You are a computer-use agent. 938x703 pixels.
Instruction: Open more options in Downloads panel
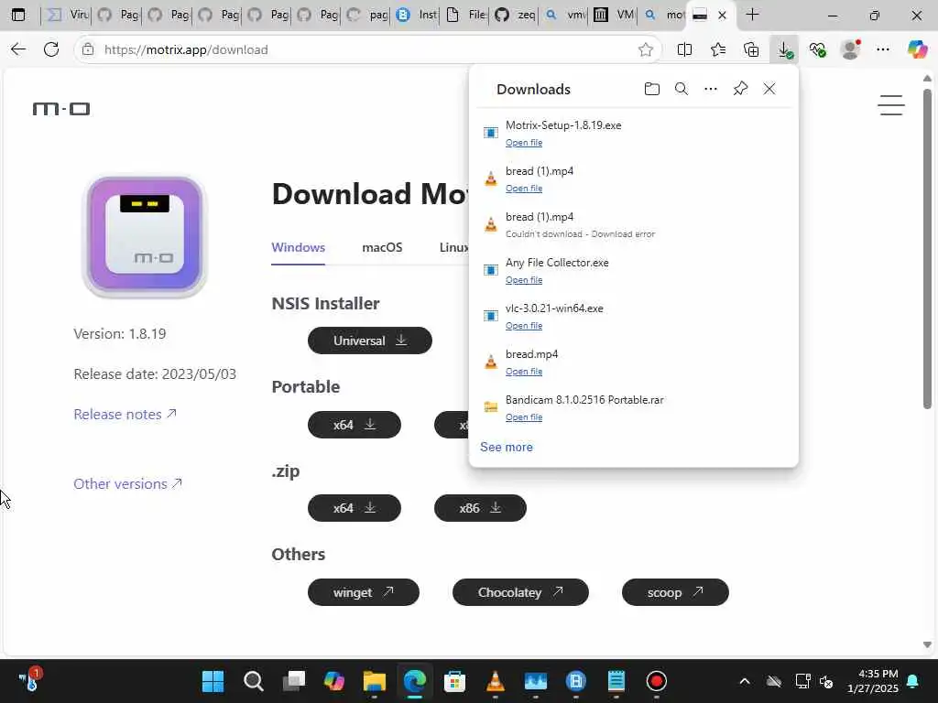(x=710, y=89)
